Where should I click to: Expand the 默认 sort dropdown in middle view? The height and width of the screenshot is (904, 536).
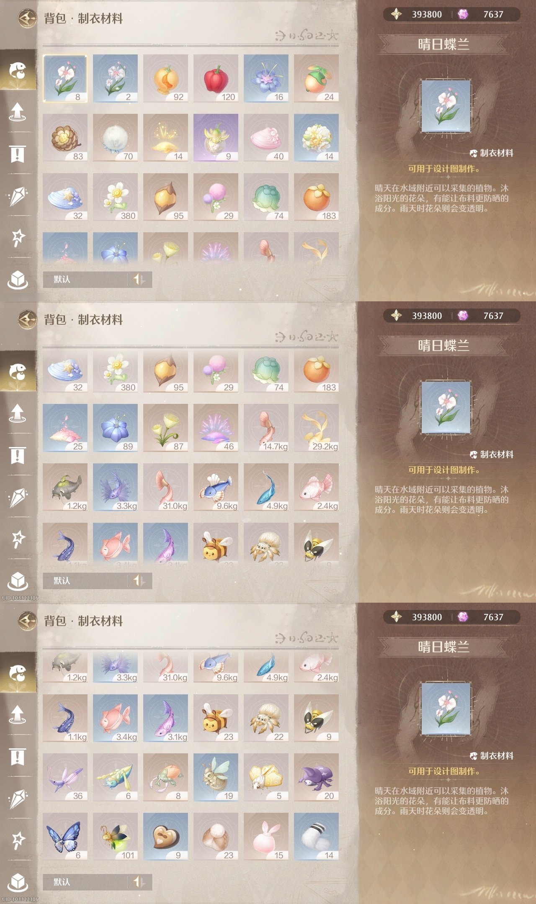[x=85, y=580]
